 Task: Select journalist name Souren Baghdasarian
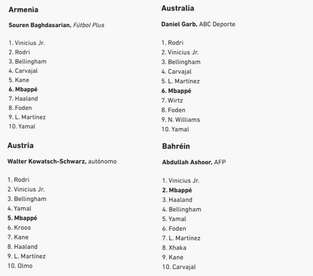click(40, 25)
